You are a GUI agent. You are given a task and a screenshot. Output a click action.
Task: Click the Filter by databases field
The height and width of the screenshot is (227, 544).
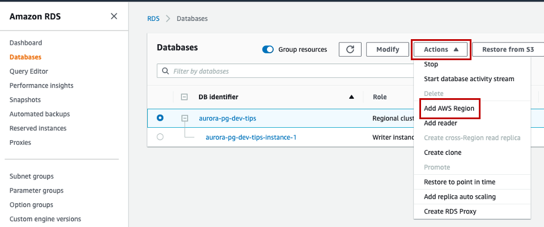pyautogui.click(x=283, y=72)
